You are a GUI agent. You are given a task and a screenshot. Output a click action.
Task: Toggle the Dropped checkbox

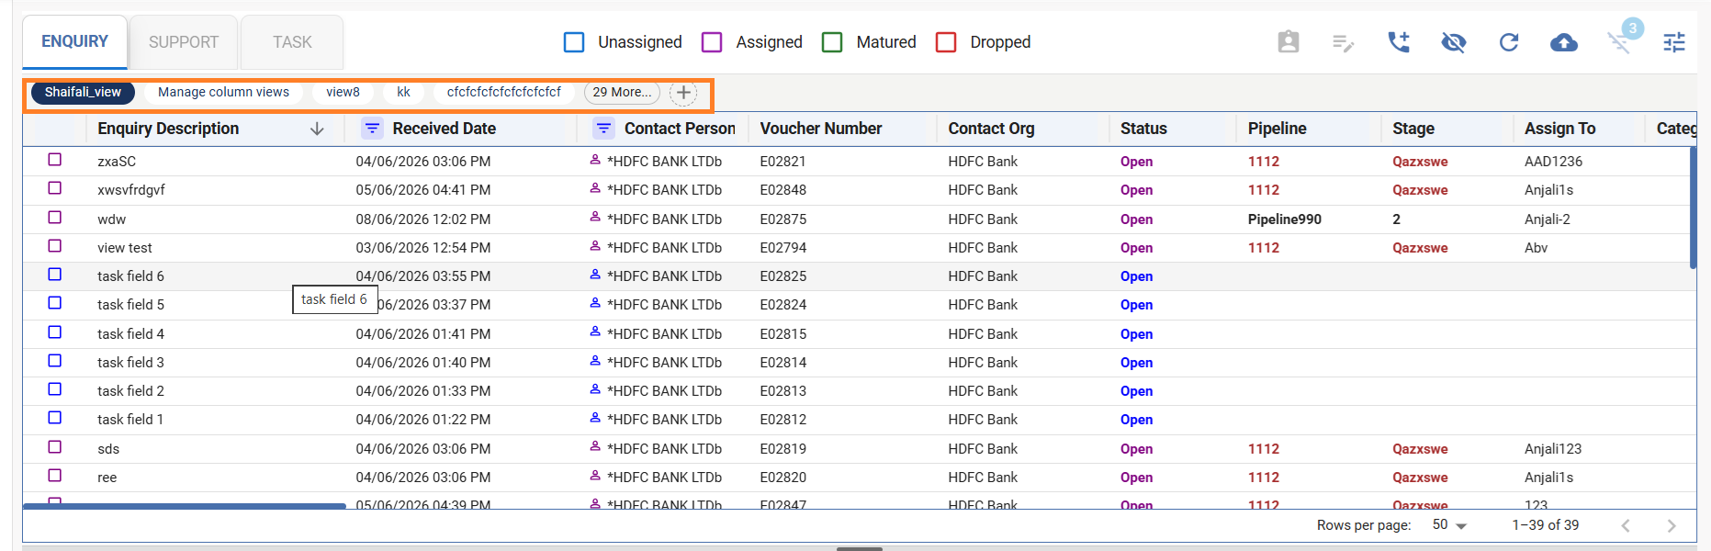946,42
